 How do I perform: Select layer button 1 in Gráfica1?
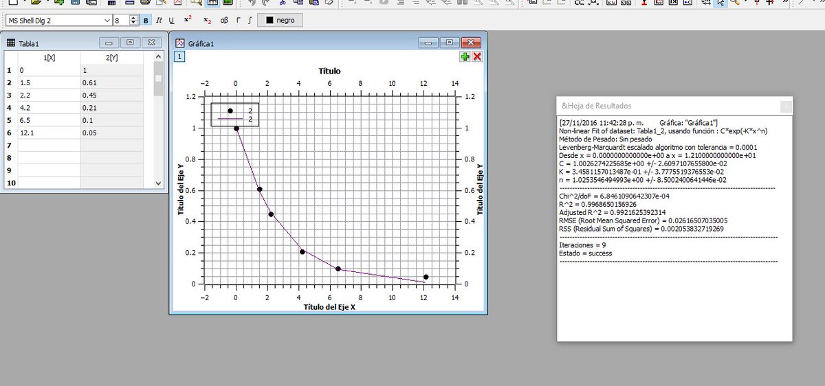click(x=178, y=57)
